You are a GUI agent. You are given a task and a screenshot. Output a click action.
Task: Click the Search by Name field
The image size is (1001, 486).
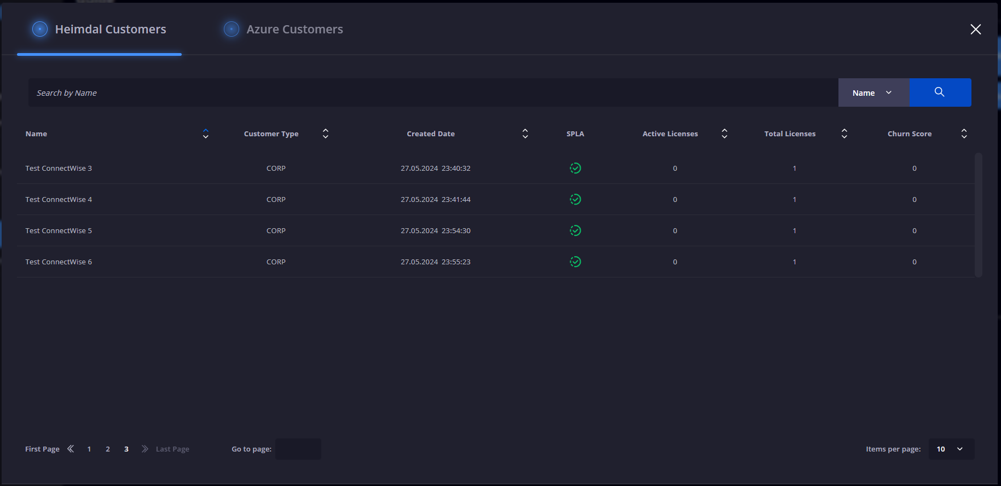click(x=433, y=92)
